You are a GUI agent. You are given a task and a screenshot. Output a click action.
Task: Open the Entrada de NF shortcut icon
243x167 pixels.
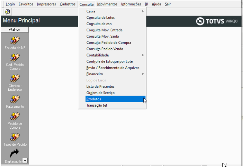15,40
